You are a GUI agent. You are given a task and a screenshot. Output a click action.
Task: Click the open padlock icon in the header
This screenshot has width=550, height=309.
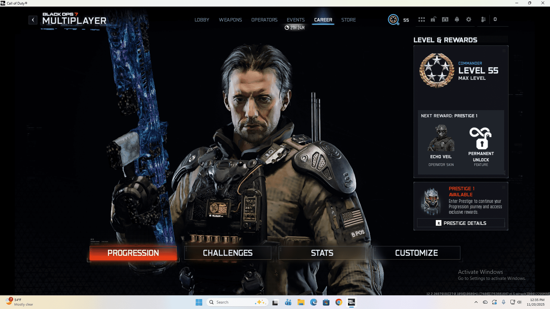(x=433, y=19)
